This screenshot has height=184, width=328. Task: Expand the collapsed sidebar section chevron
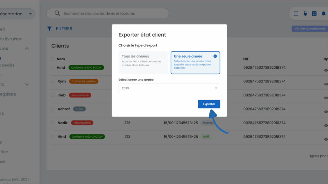[x=27, y=85]
